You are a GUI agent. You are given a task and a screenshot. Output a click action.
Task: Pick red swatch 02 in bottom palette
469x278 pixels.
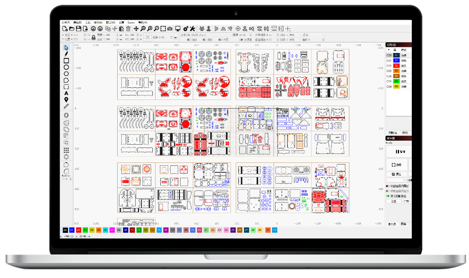[79, 230]
